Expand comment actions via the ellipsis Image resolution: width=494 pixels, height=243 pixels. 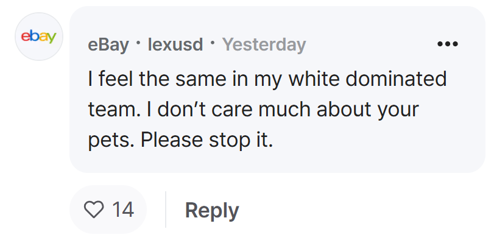[447, 44]
